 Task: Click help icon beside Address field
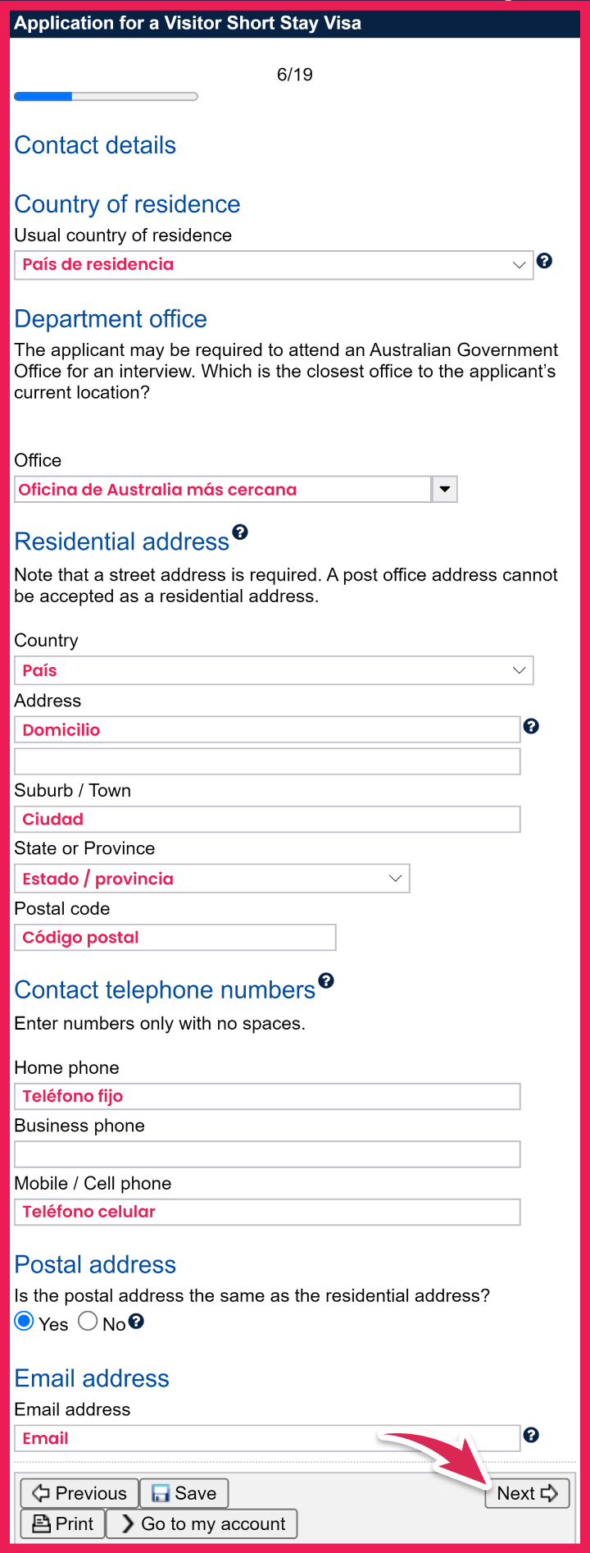531,726
